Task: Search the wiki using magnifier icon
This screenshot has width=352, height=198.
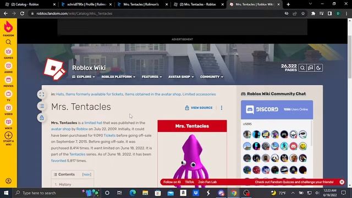Action: (302, 68)
